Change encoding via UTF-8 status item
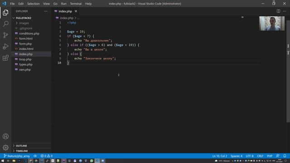 pyautogui.click(x=250, y=156)
